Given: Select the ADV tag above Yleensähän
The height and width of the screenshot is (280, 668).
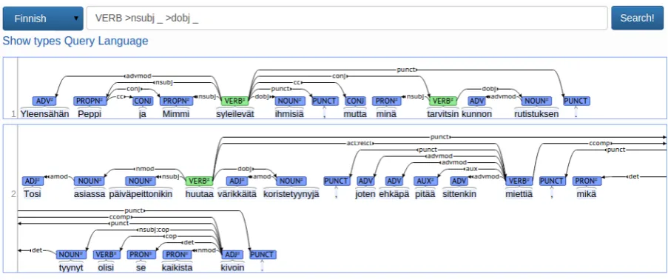Looking at the screenshot, I should click(x=44, y=101).
